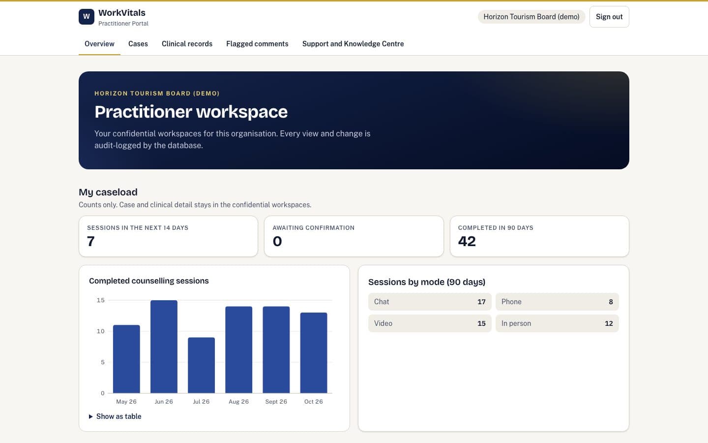Click the Sept 26 chart bar
This screenshot has height=443, width=708.
click(x=276, y=350)
